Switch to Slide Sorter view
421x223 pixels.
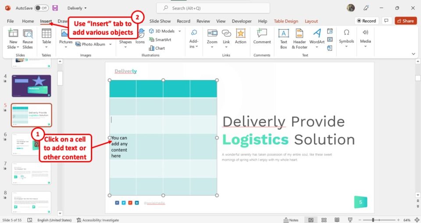[x=324, y=220]
